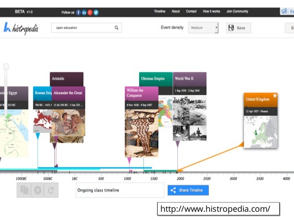The height and width of the screenshot is (220, 294).
Task: Open the LinkedIn follow icon
Action: pyautogui.click(x=84, y=12)
